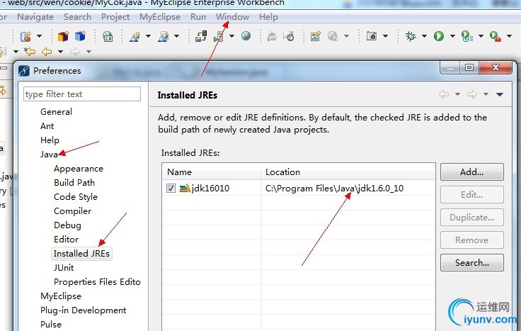Open the Back navigation history dropdown
This screenshot has width=521, height=331.
60,52
